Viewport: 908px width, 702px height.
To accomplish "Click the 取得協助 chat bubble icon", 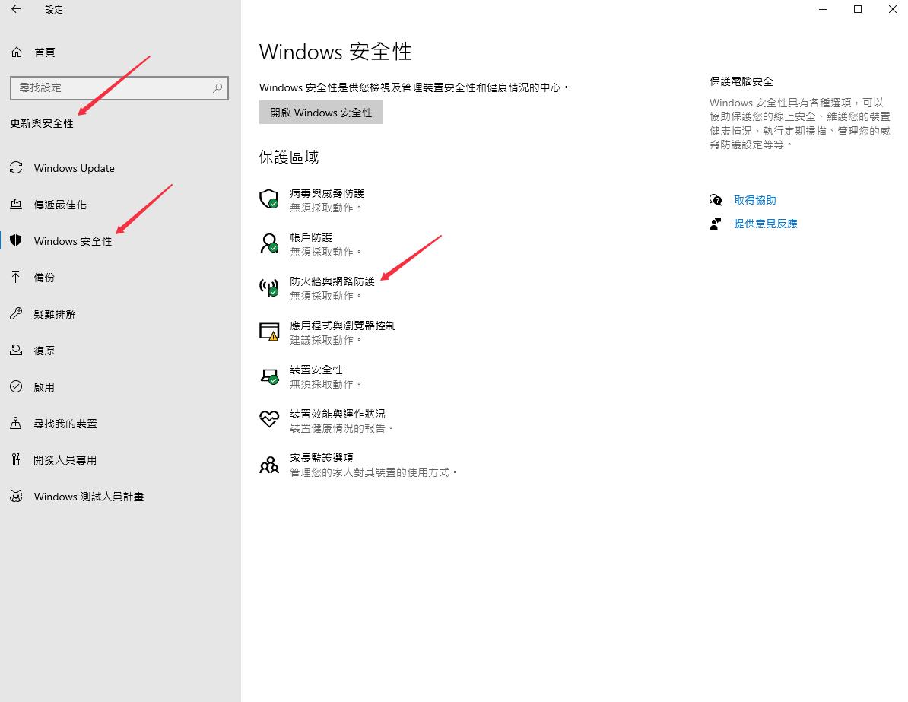I will pyautogui.click(x=716, y=200).
